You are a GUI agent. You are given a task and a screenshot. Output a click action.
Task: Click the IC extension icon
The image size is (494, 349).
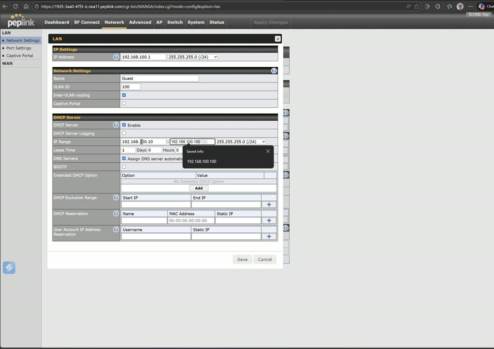click(427, 6)
